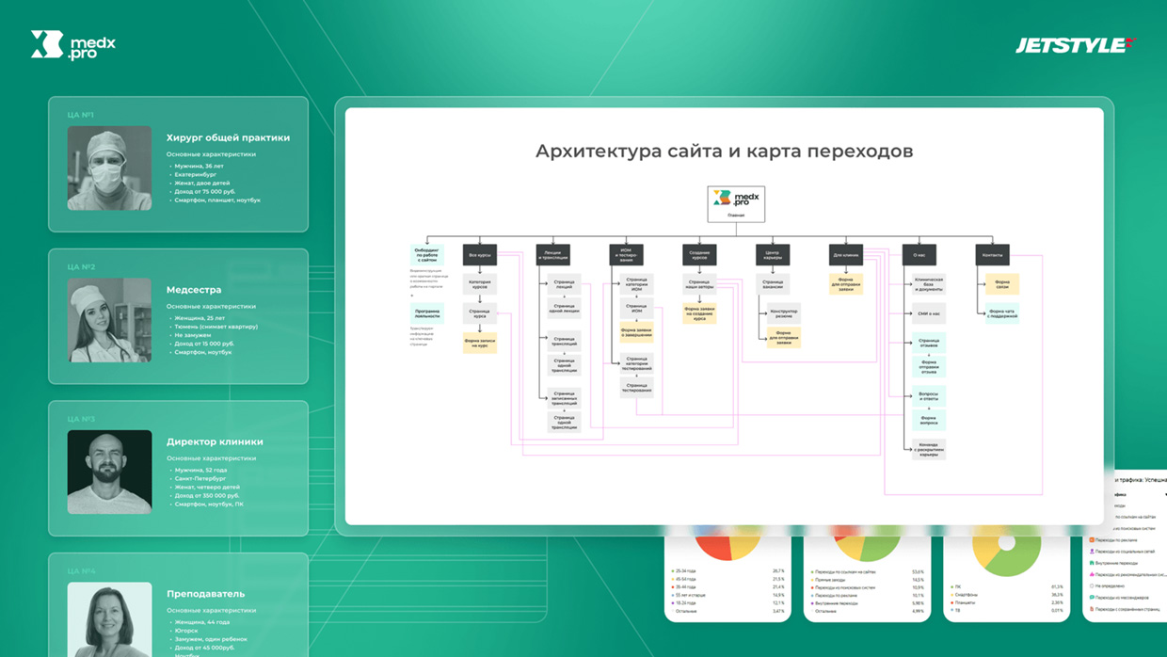
Task: Select the 'Лекции и трансляции' node
Action: (553, 255)
